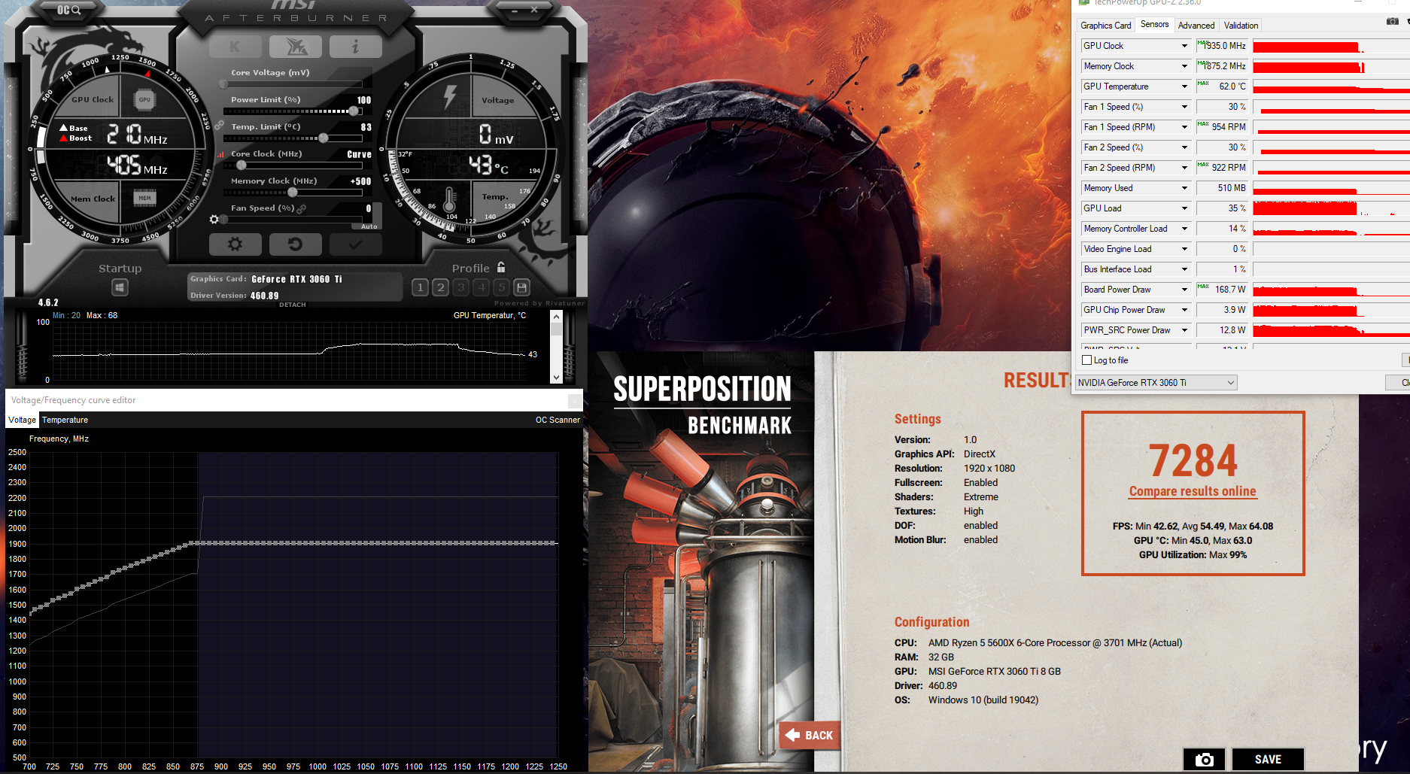Adjust the Power Limit slider handle
The image size is (1410, 774).
click(354, 111)
